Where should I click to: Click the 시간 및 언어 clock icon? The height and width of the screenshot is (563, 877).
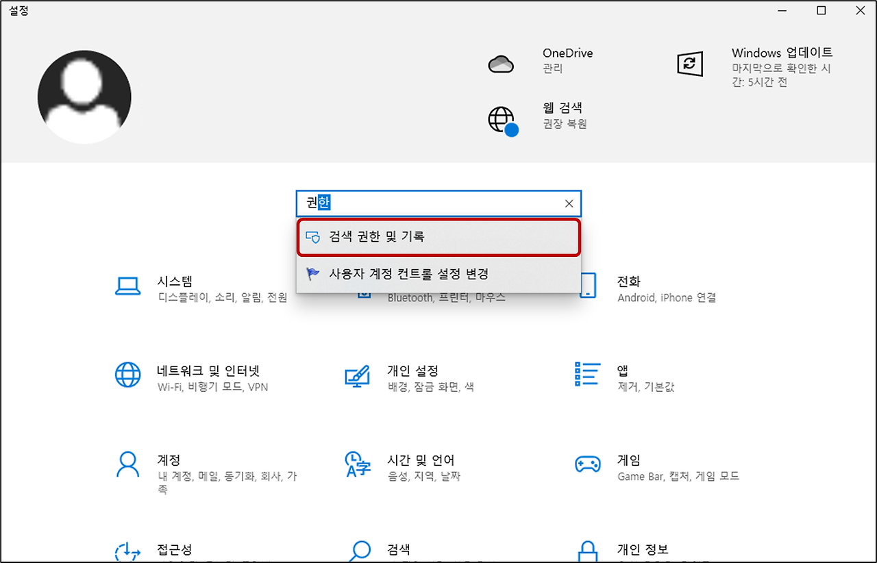pos(358,464)
